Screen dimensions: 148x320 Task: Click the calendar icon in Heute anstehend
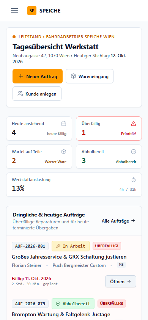click(x=64, y=124)
